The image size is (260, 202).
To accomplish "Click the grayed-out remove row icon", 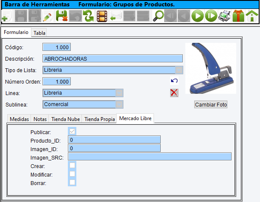I will [143, 16].
